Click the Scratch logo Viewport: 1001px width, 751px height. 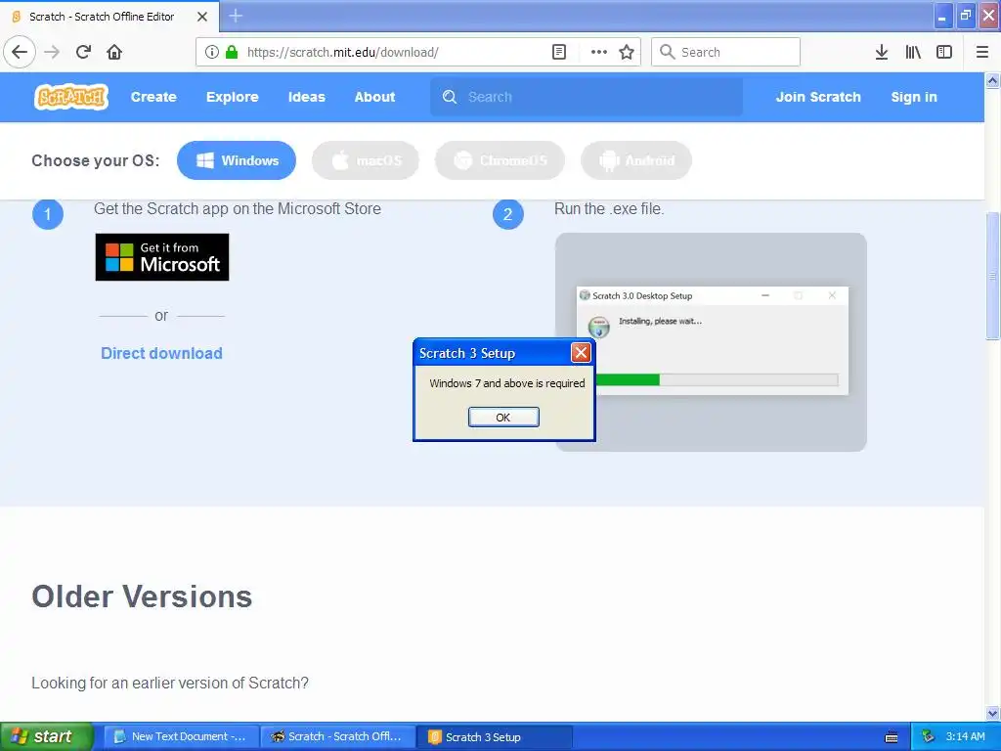coord(70,97)
